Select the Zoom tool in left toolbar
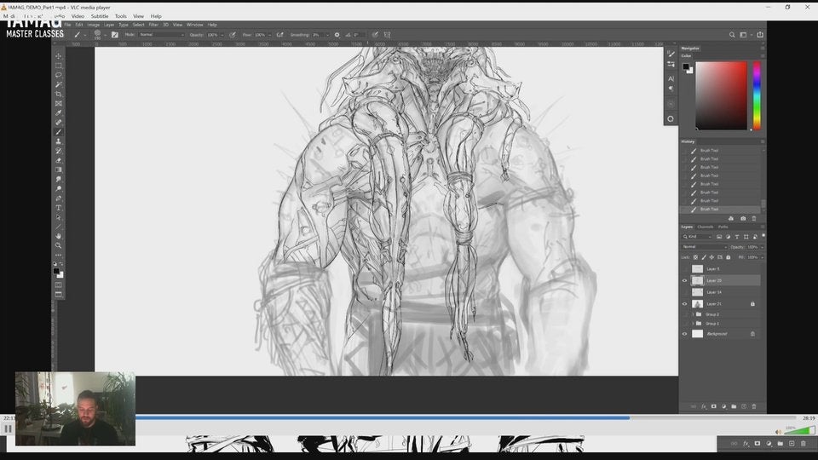 coord(59,245)
